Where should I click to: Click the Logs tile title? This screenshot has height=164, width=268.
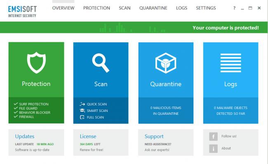point(230,84)
